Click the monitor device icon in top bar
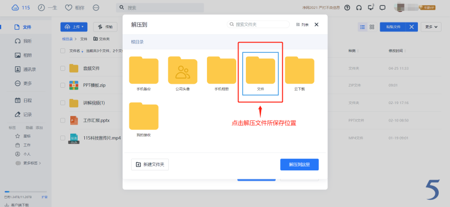This screenshot has width=450, height=207. point(371,7)
